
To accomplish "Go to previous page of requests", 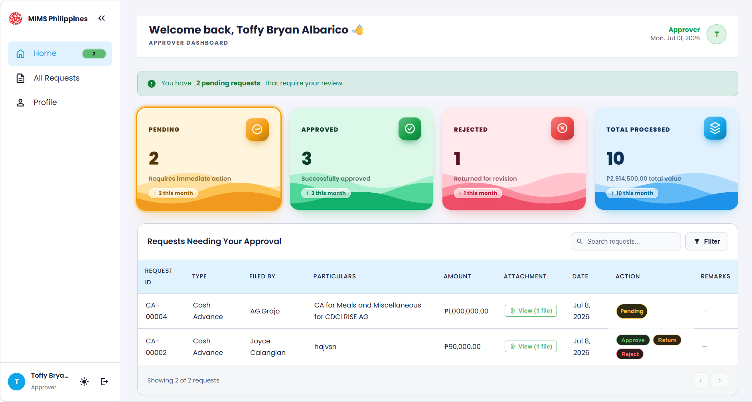I will coord(701,381).
